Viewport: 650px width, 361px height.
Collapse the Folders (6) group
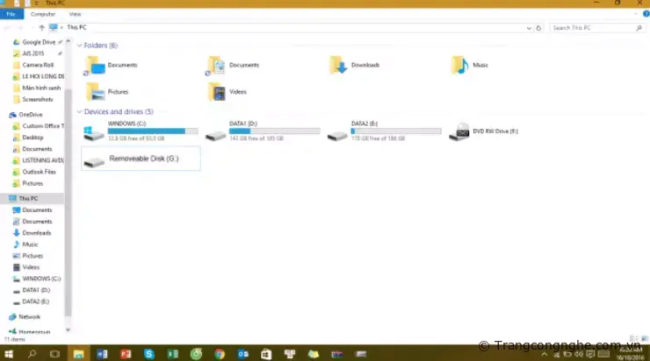coord(80,46)
